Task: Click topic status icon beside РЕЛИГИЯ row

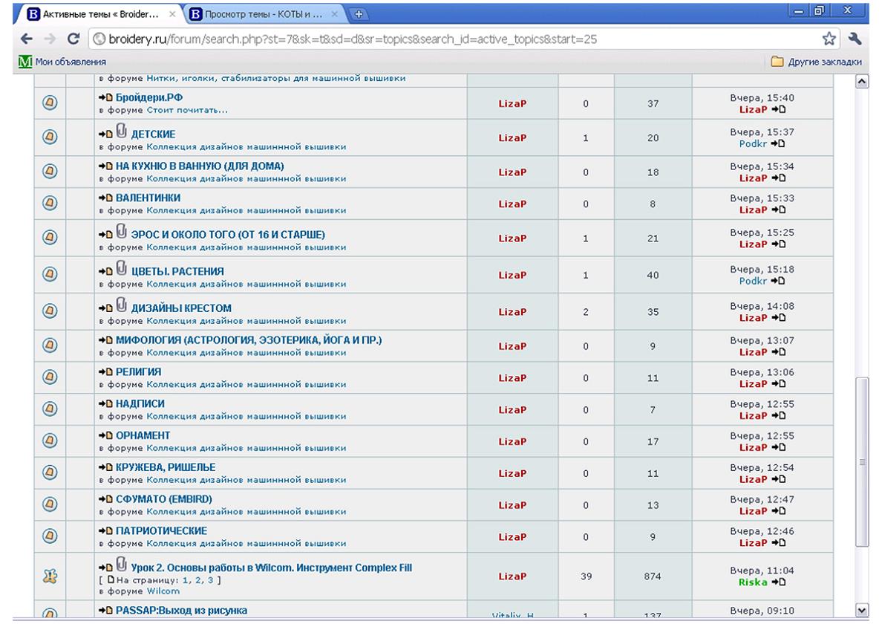Action: (50, 377)
